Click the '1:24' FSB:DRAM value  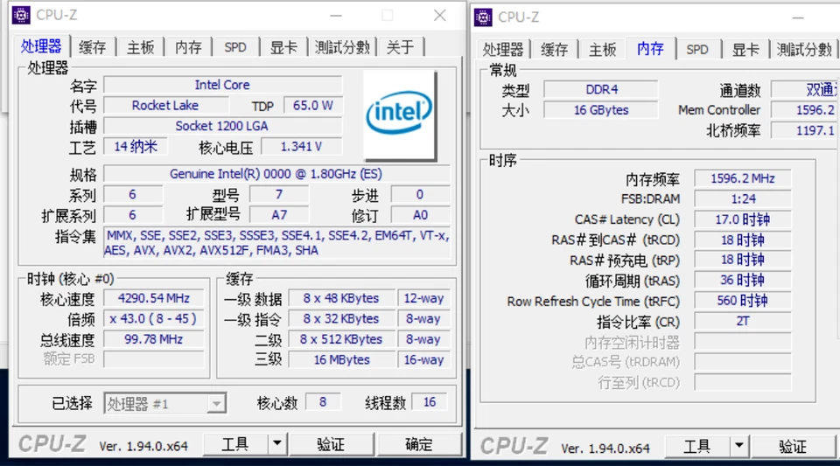coord(743,199)
